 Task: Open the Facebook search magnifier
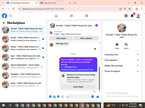(11, 16)
